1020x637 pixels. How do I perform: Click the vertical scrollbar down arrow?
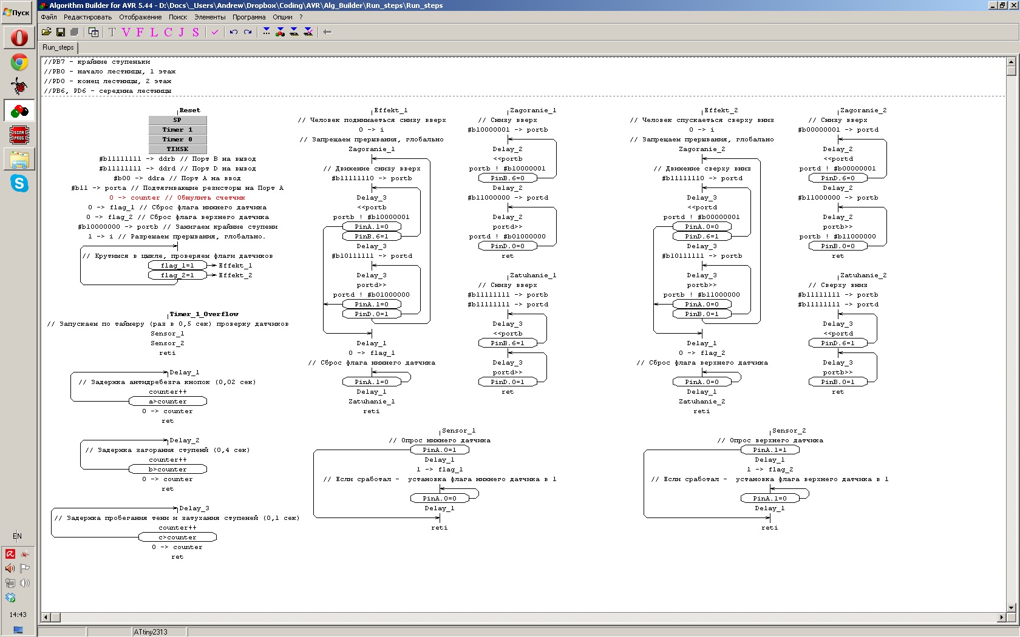pyautogui.click(x=1011, y=607)
